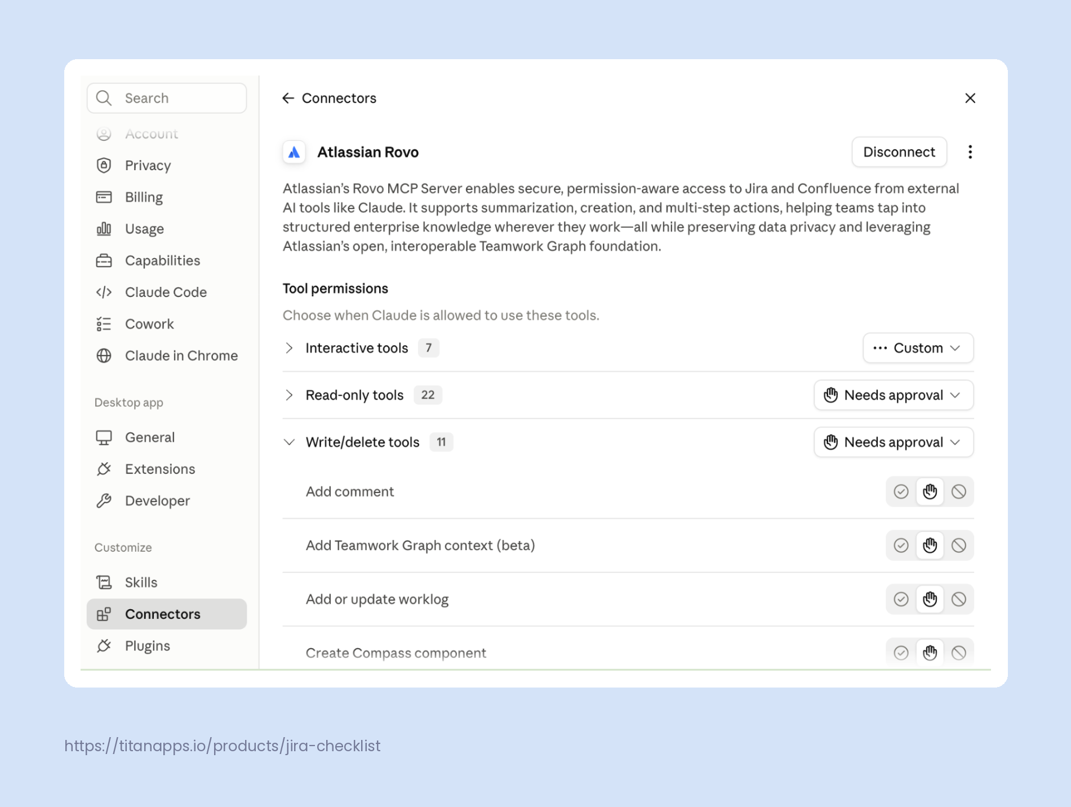
Task: Open the Connectors settings section
Action: point(167,614)
